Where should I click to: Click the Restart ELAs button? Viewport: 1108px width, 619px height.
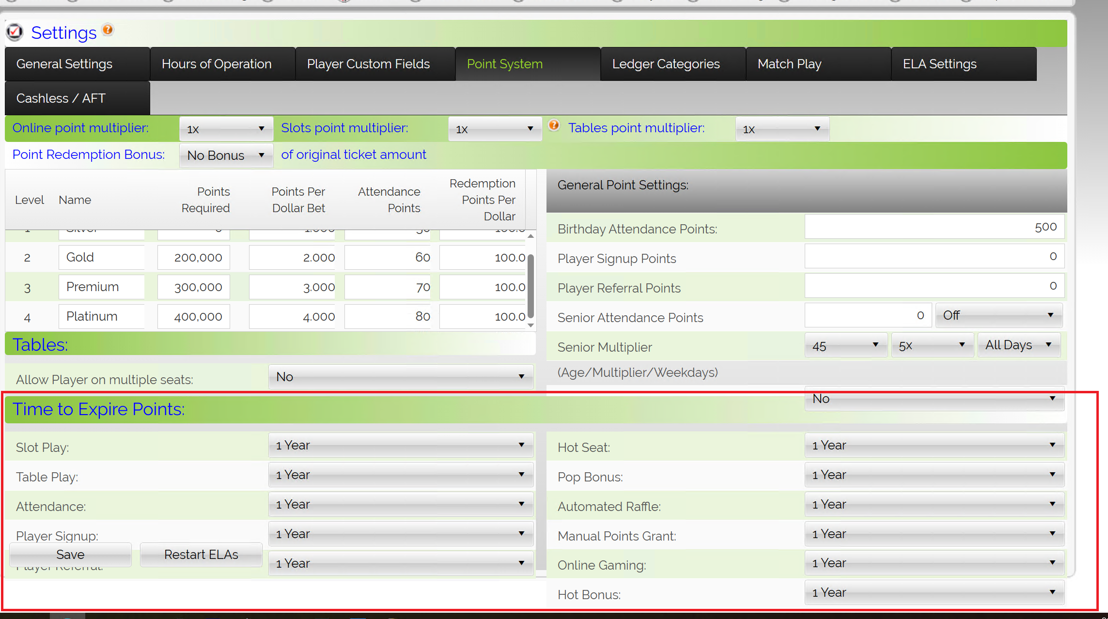point(201,555)
